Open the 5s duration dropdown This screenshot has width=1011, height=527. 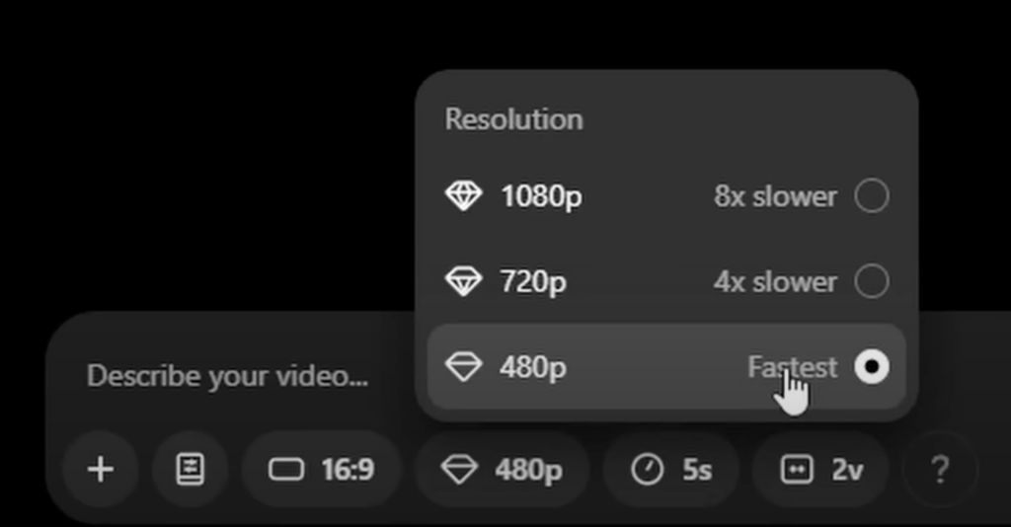[x=671, y=469]
